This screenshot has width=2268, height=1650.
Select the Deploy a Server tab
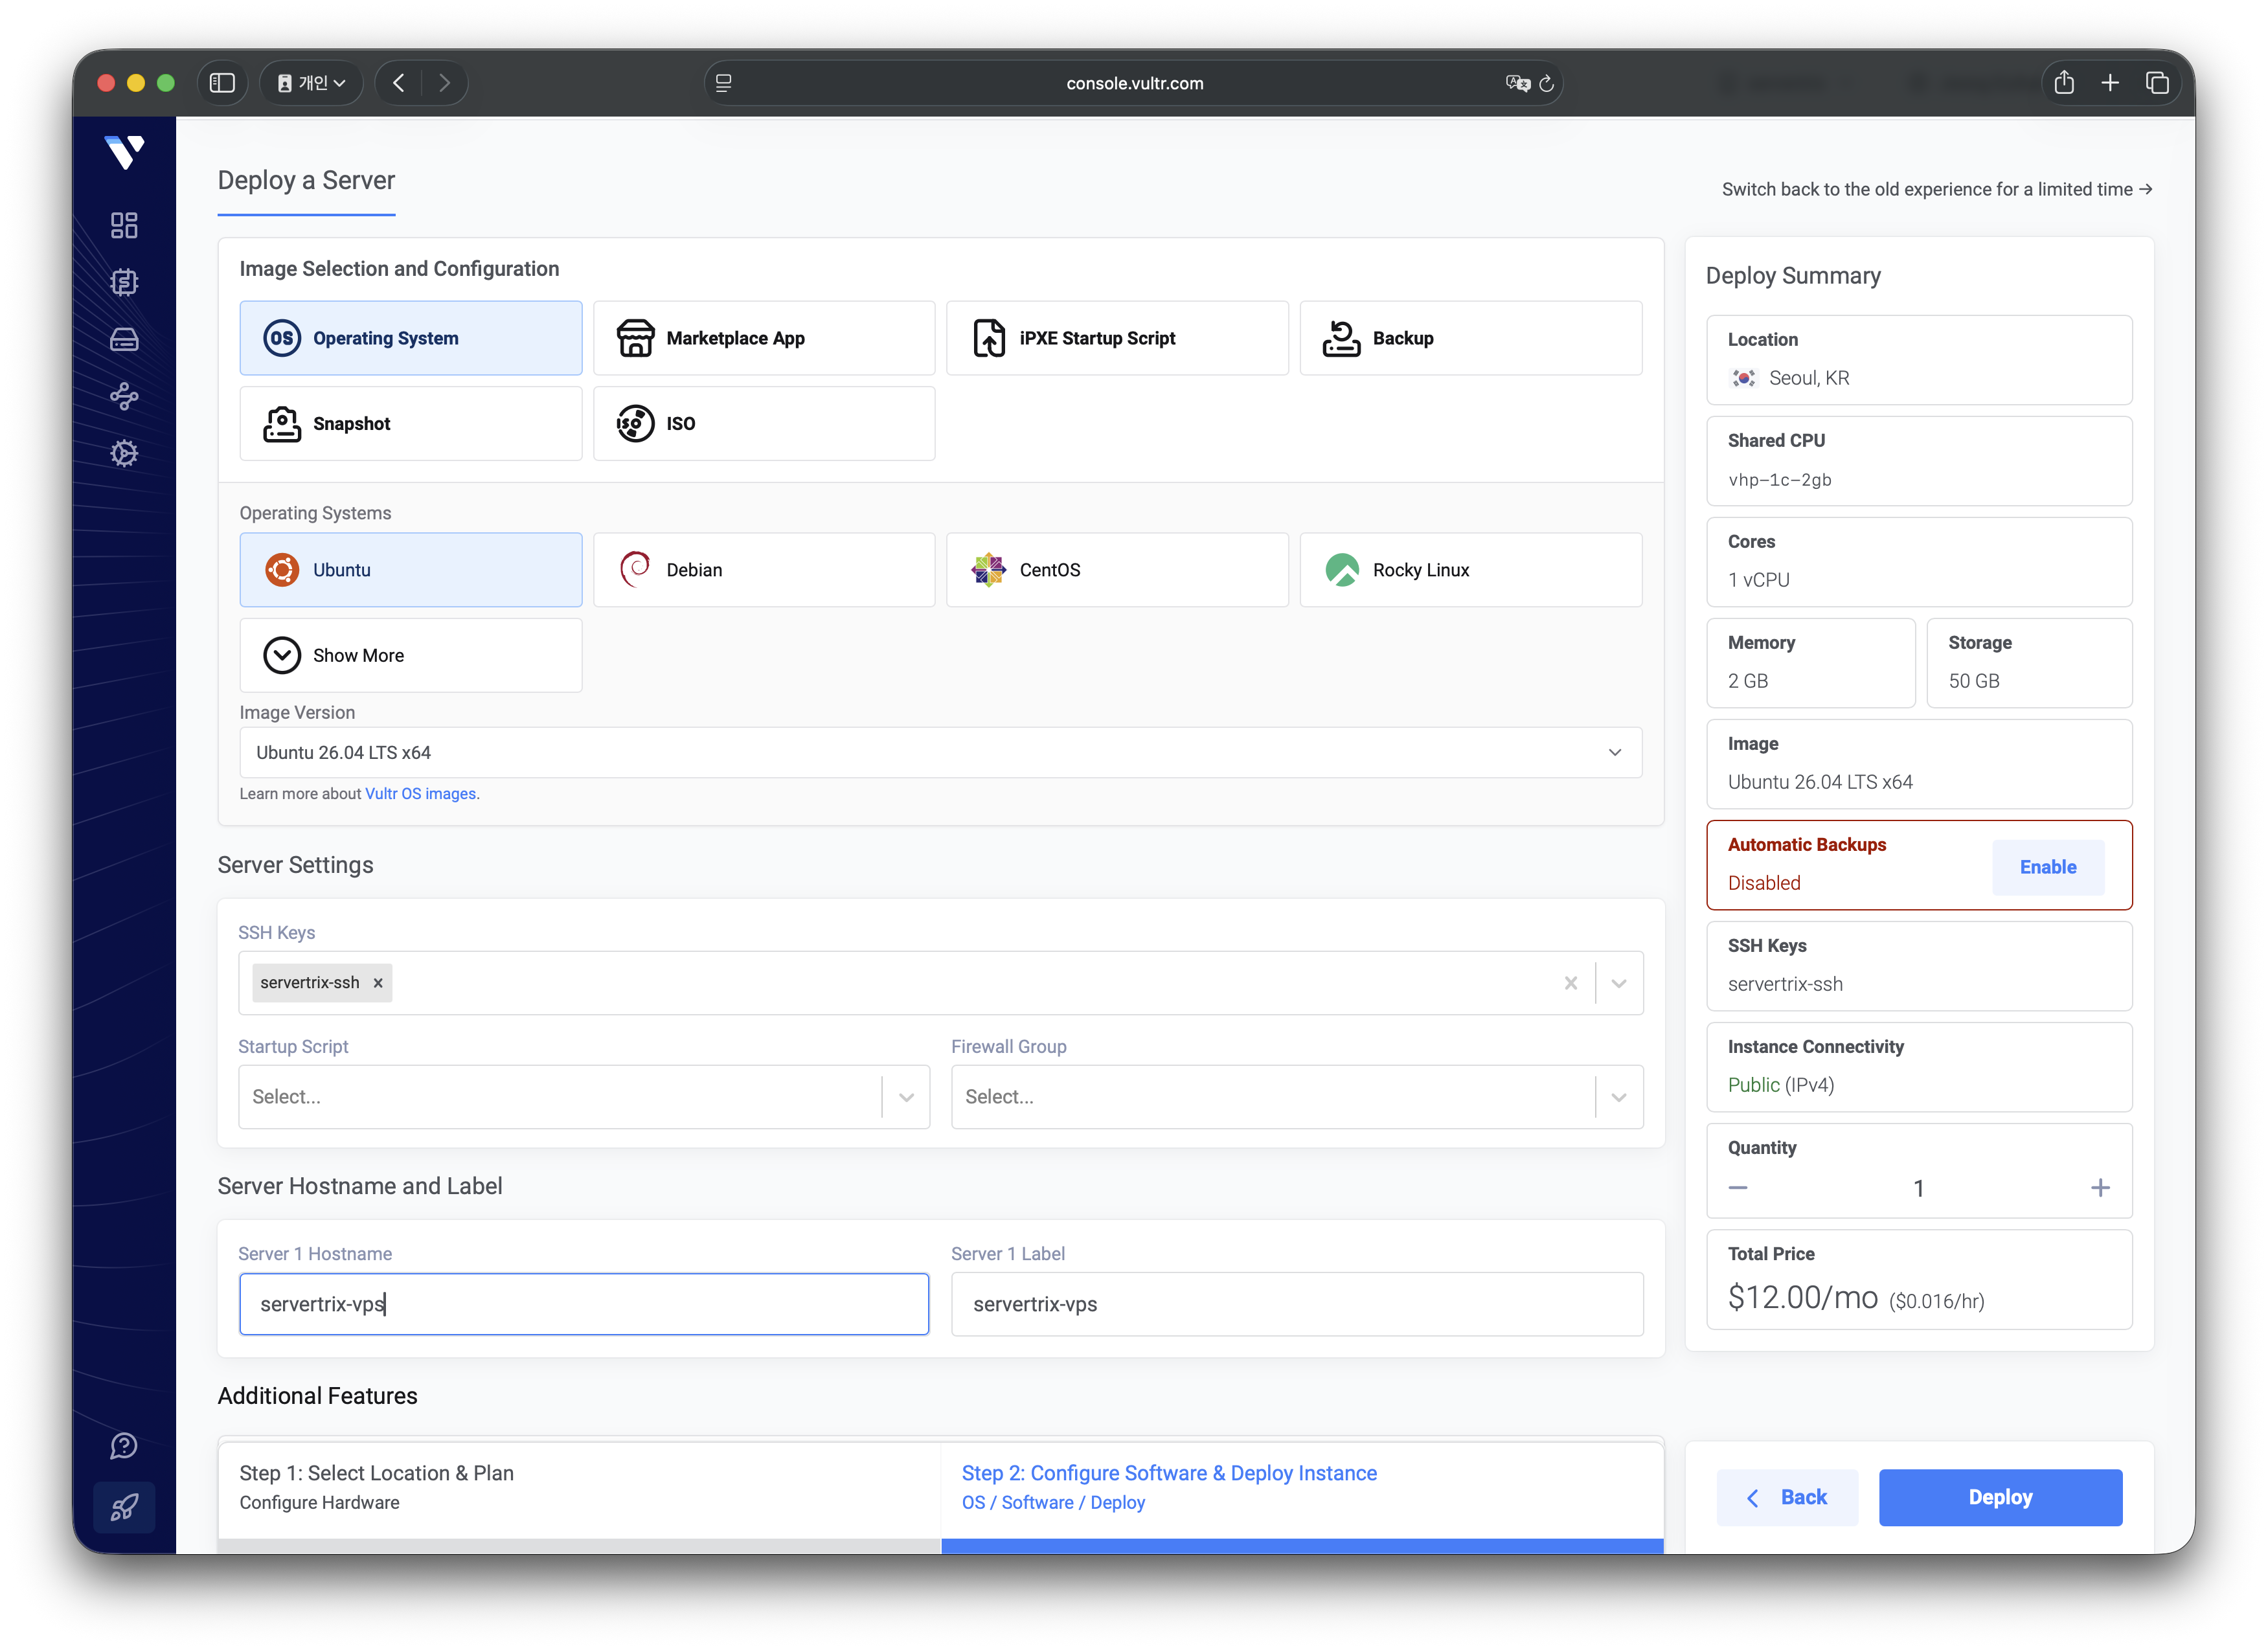point(306,181)
